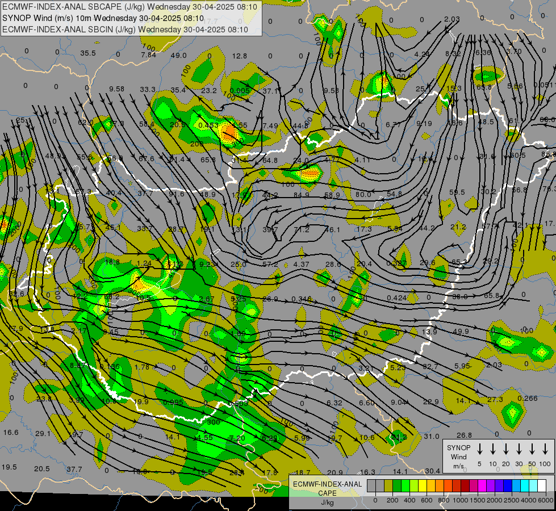Click the map value 0.266
This screenshot has height=511, width=556.
pyautogui.click(x=528, y=398)
